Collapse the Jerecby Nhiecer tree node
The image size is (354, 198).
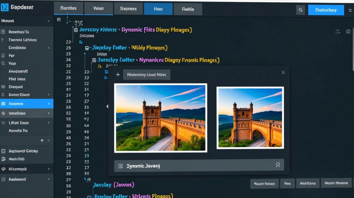76,30
